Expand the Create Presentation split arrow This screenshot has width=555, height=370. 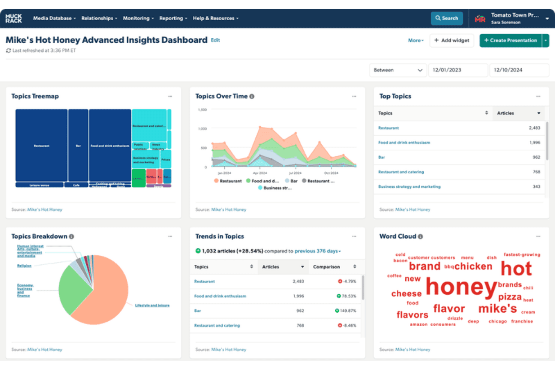click(x=546, y=40)
